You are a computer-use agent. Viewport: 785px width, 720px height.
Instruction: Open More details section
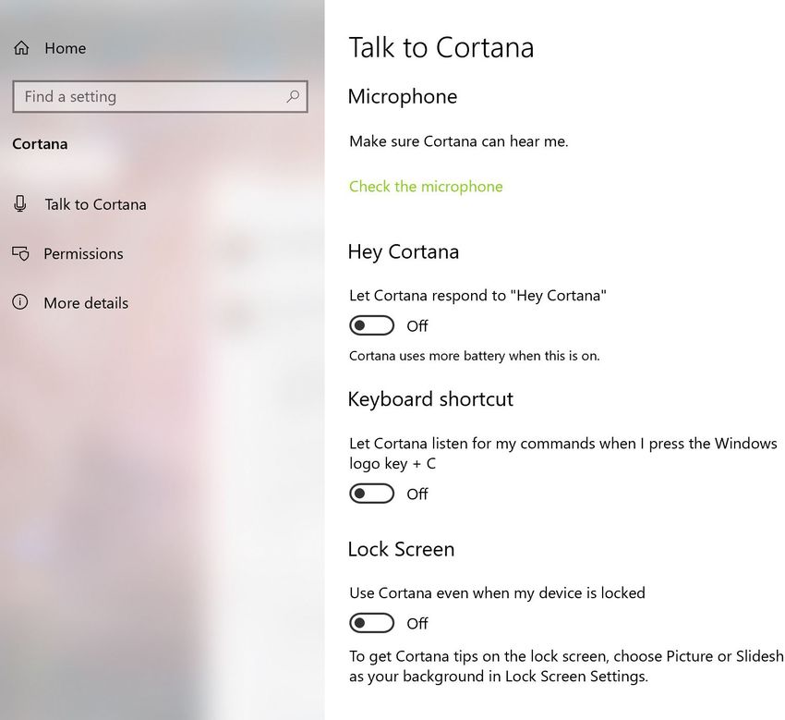[86, 302]
